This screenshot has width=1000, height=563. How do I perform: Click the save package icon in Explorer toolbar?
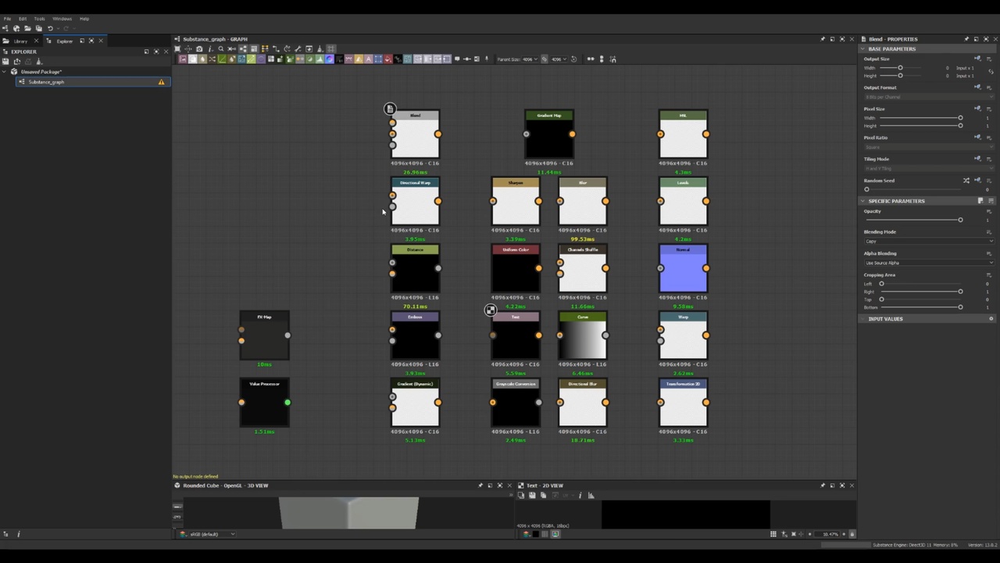(x=6, y=61)
